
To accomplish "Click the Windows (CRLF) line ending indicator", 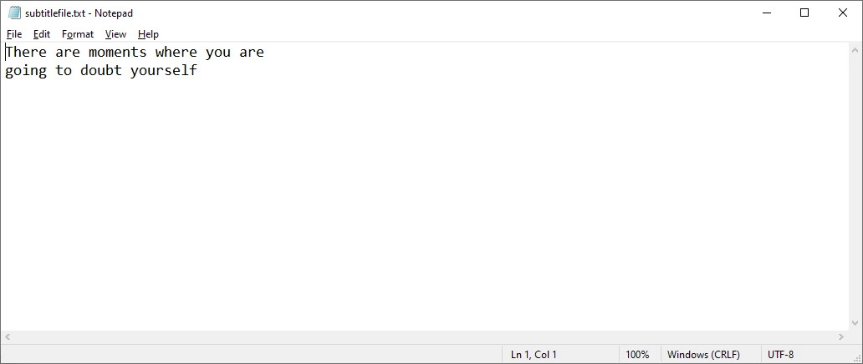I will pyautogui.click(x=703, y=355).
